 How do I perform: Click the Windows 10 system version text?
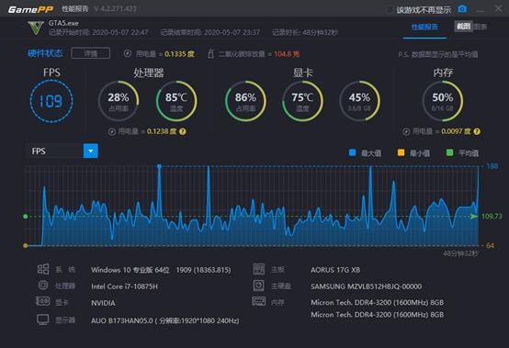pyautogui.click(x=161, y=270)
